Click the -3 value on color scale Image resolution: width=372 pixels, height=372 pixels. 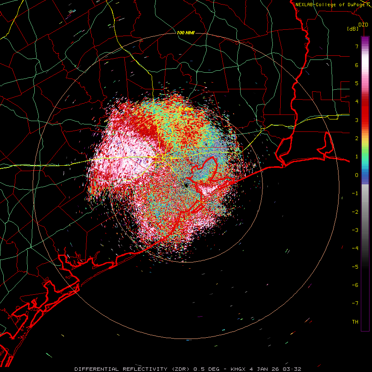(x=355, y=230)
